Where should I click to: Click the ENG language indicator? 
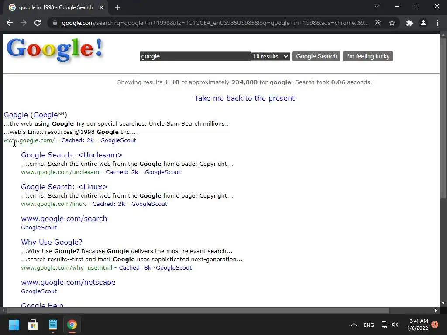pyautogui.click(x=368, y=325)
